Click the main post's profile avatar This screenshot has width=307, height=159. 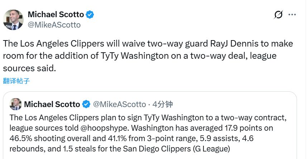pos(13,20)
